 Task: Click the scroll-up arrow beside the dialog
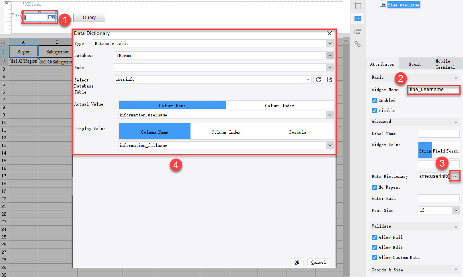(x=346, y=41)
